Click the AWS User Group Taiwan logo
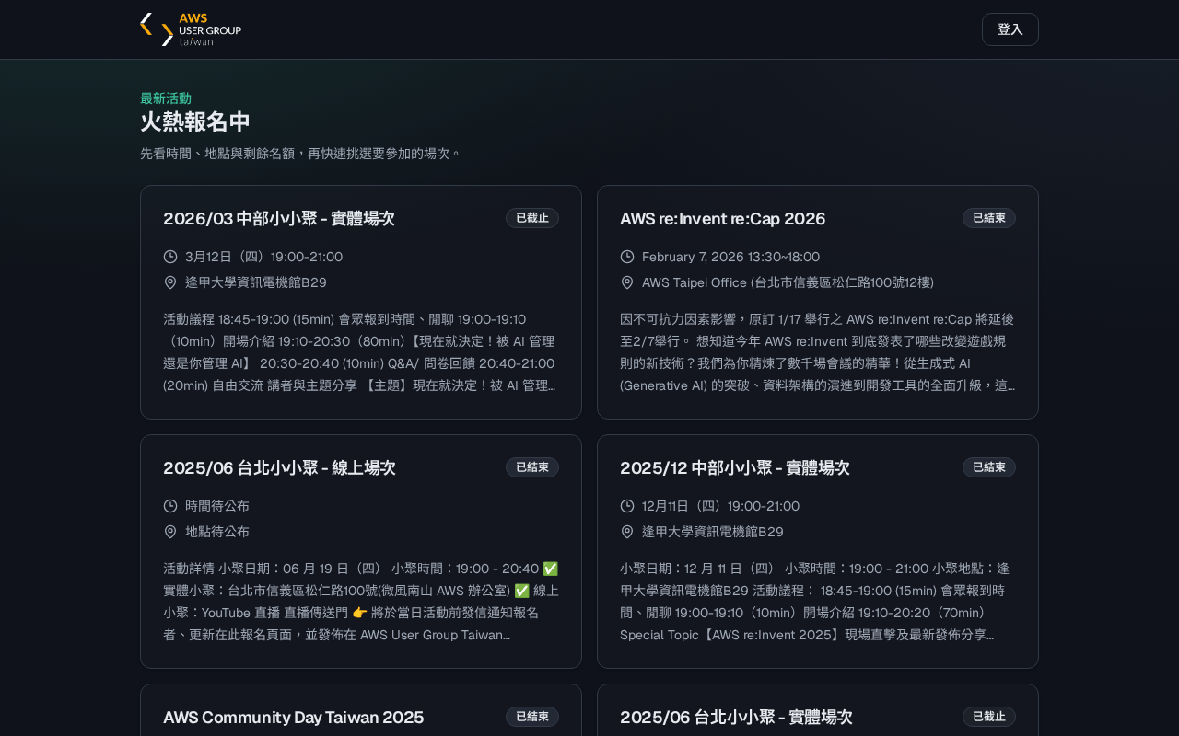This screenshot has height=736, width=1179. 191,29
